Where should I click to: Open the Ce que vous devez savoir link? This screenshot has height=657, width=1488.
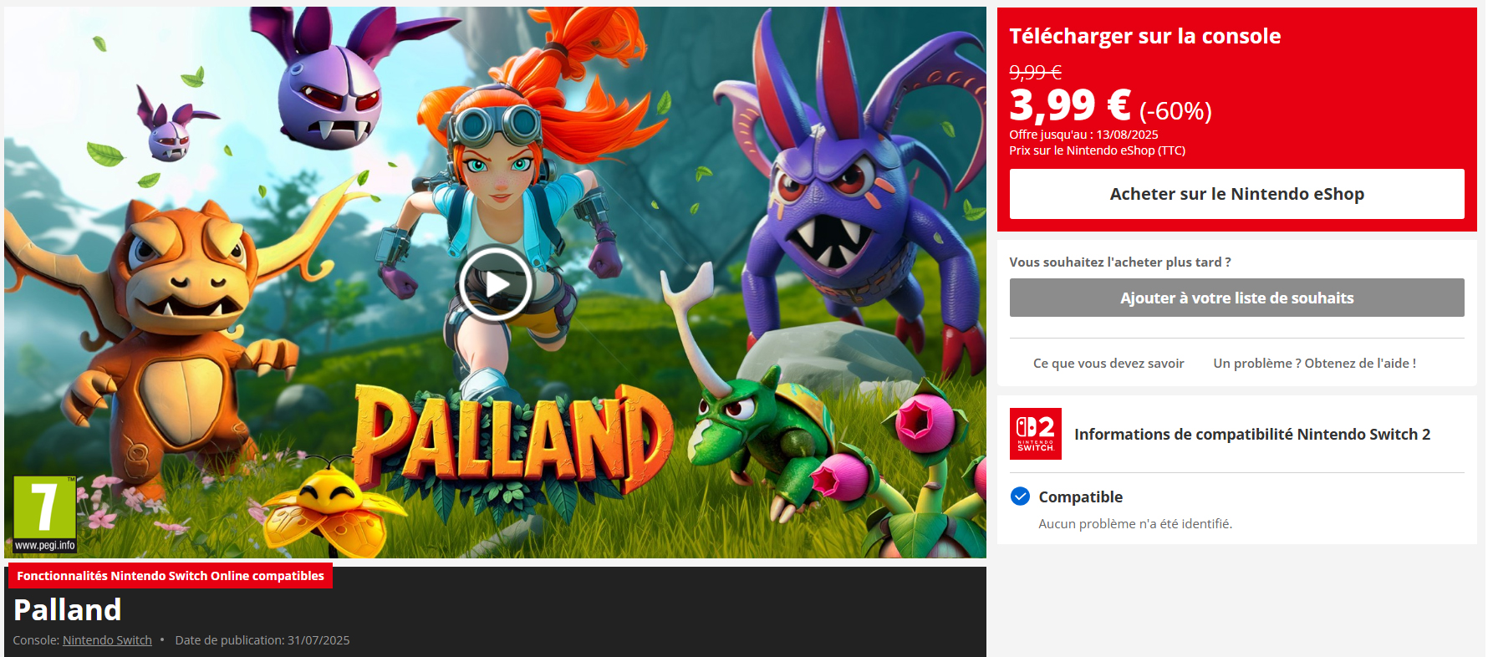[x=1108, y=364]
